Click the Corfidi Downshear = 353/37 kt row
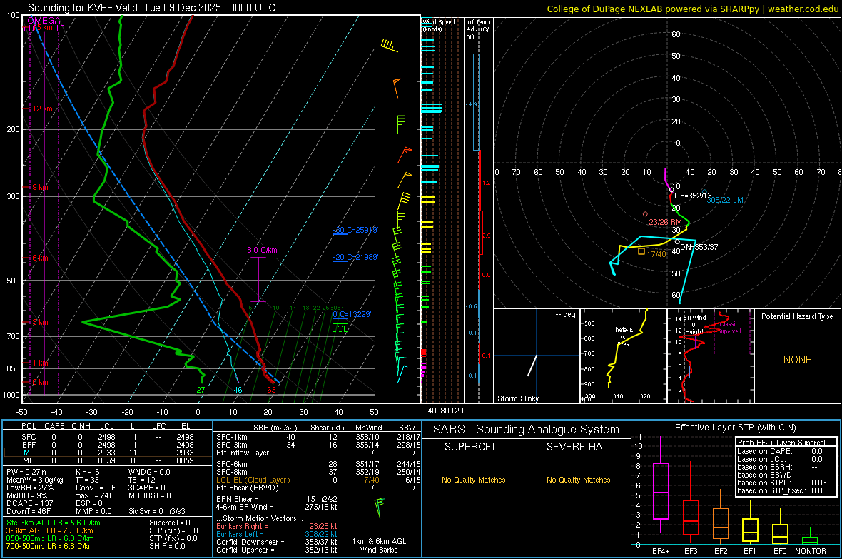 coord(277,542)
